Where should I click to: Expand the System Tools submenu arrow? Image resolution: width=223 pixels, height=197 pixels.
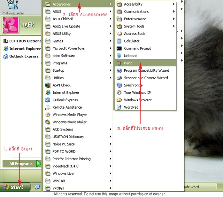click(174, 26)
